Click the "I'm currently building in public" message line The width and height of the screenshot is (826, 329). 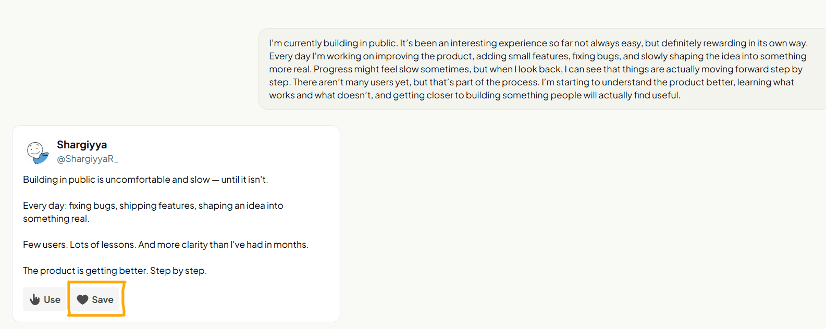(538, 43)
